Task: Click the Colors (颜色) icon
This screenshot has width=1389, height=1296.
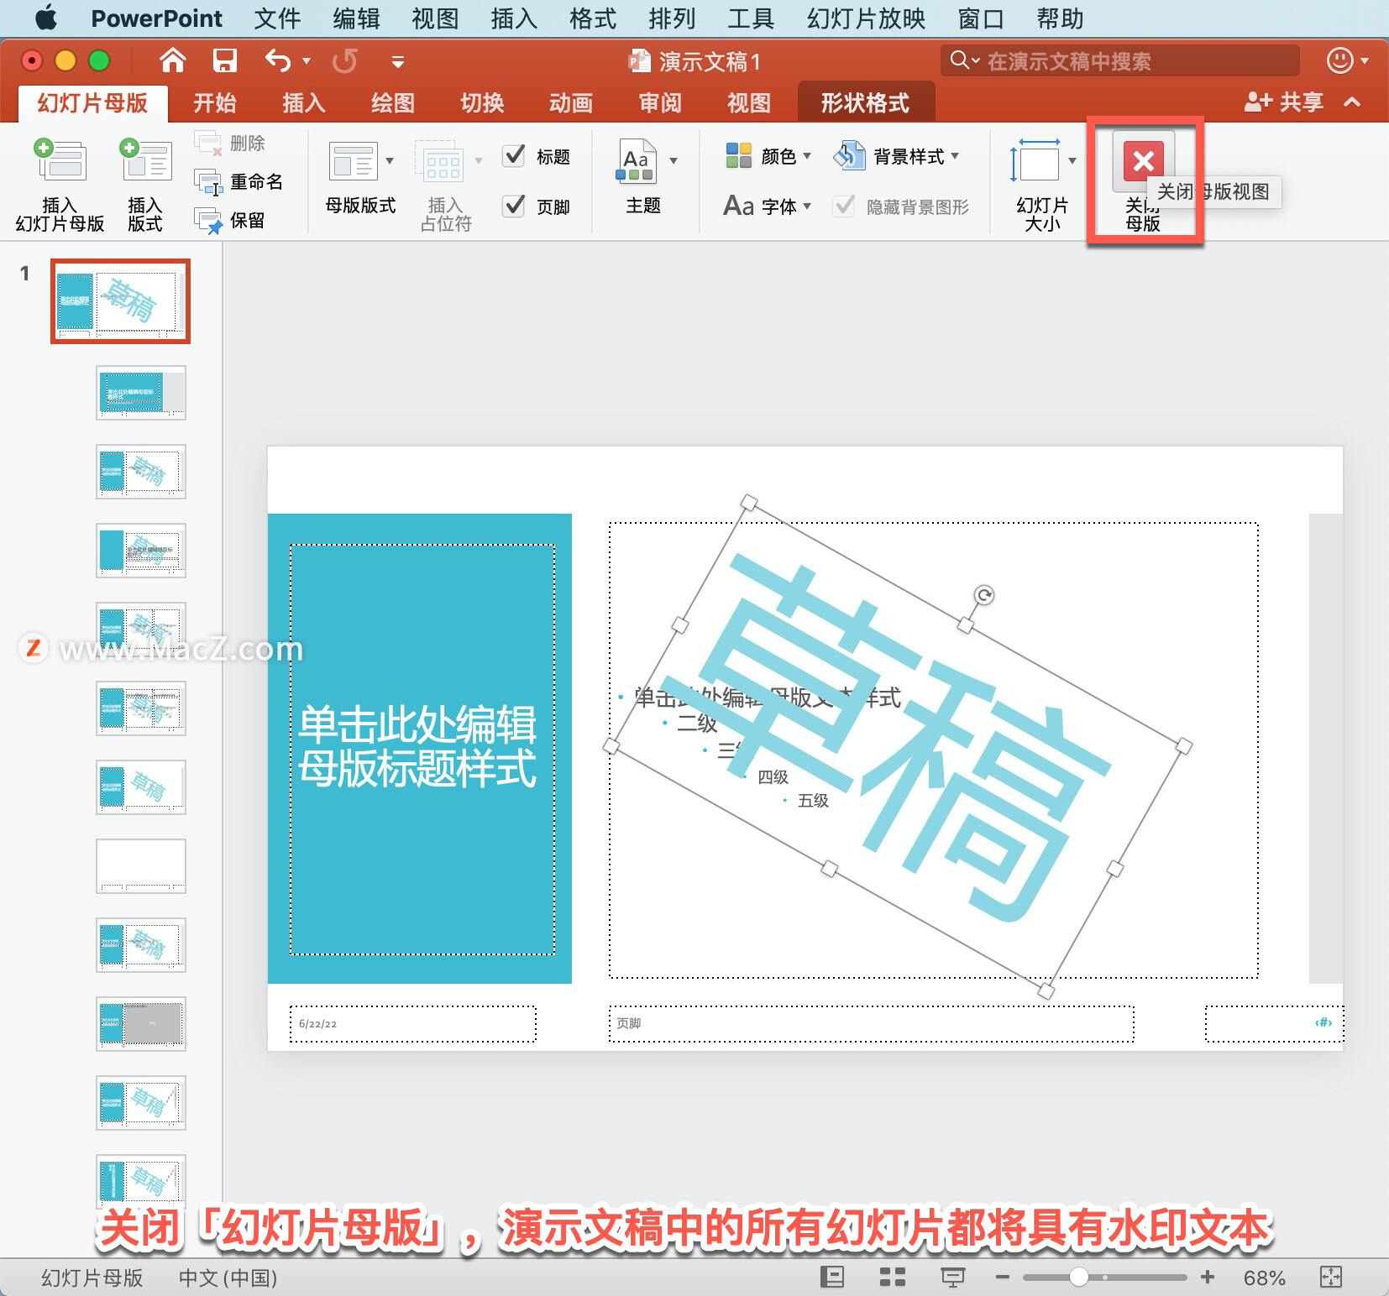Action: [x=739, y=155]
